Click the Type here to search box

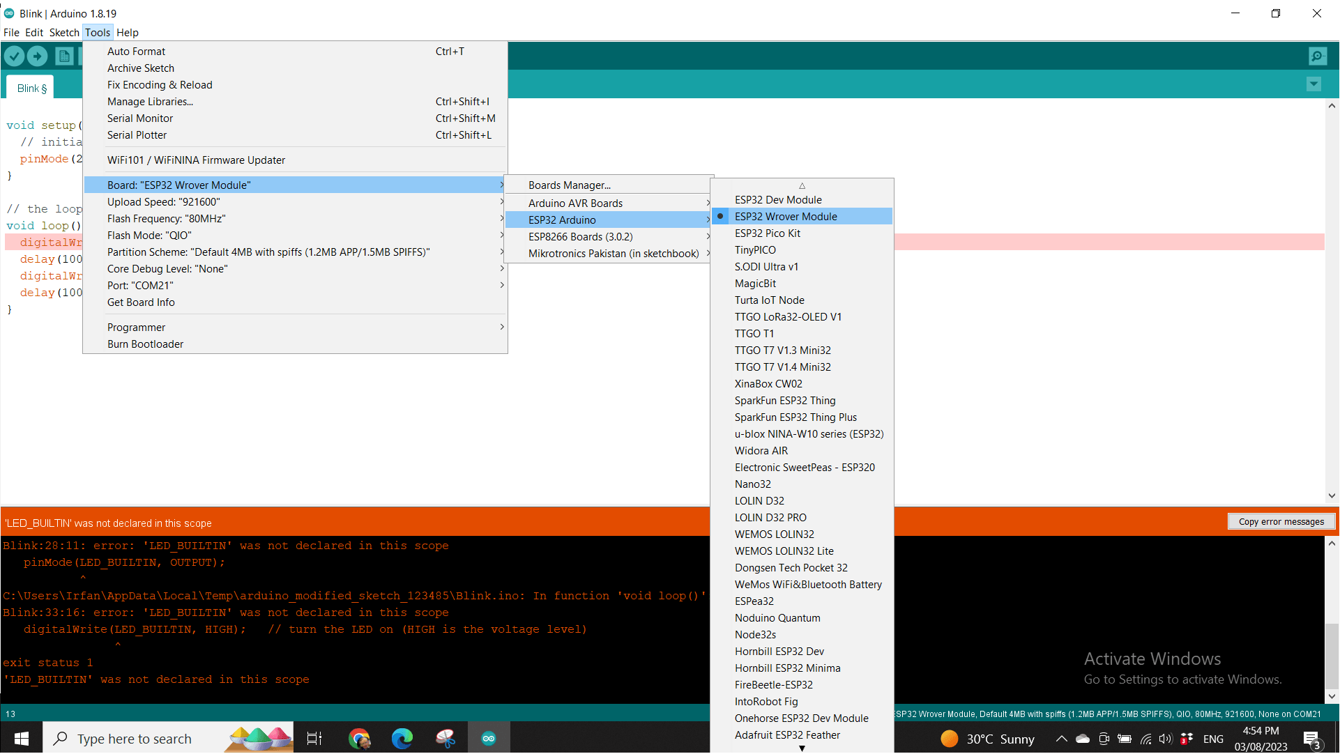click(x=169, y=738)
